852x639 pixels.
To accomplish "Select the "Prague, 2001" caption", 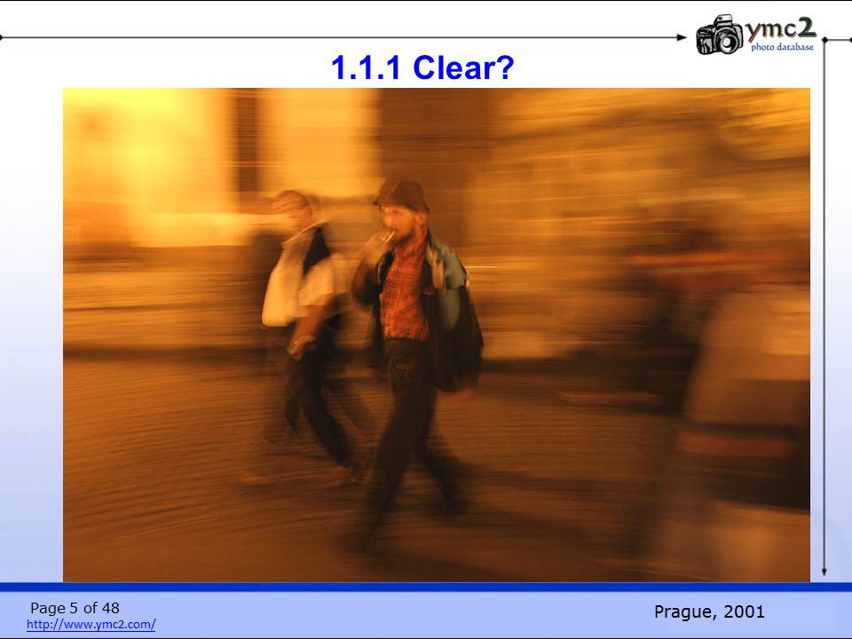I will [x=709, y=611].
